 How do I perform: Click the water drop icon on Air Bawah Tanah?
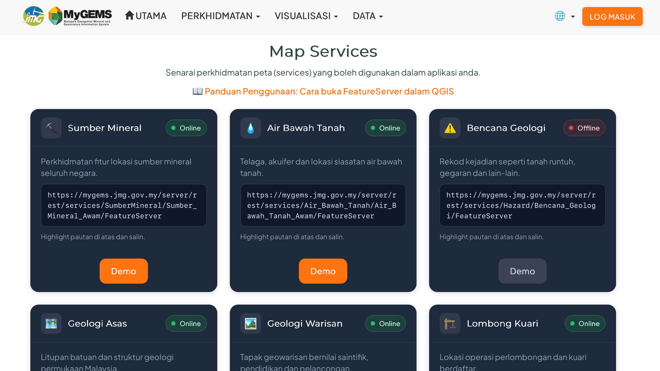[x=251, y=128]
